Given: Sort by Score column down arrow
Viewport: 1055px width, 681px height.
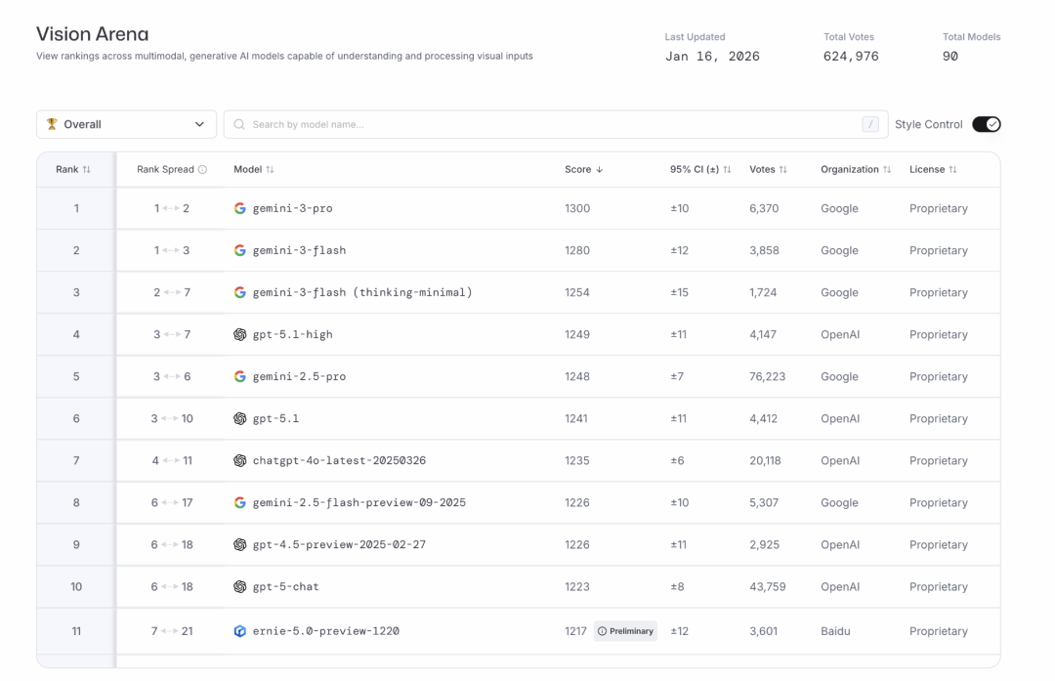Looking at the screenshot, I should [599, 170].
